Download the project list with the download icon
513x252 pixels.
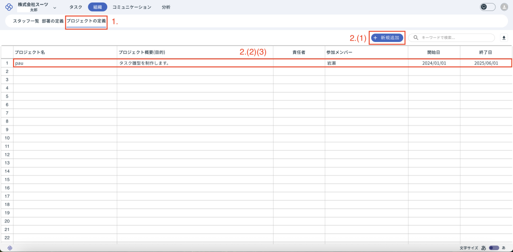pyautogui.click(x=504, y=37)
